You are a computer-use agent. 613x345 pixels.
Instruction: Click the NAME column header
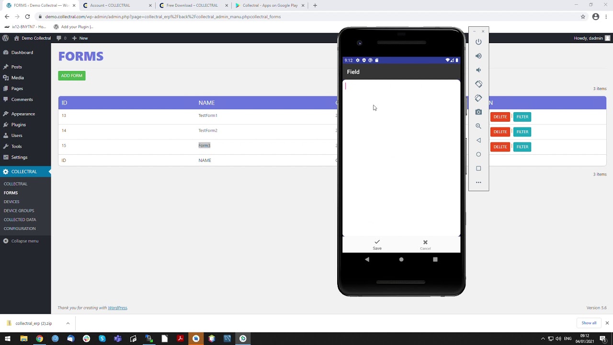206,103
